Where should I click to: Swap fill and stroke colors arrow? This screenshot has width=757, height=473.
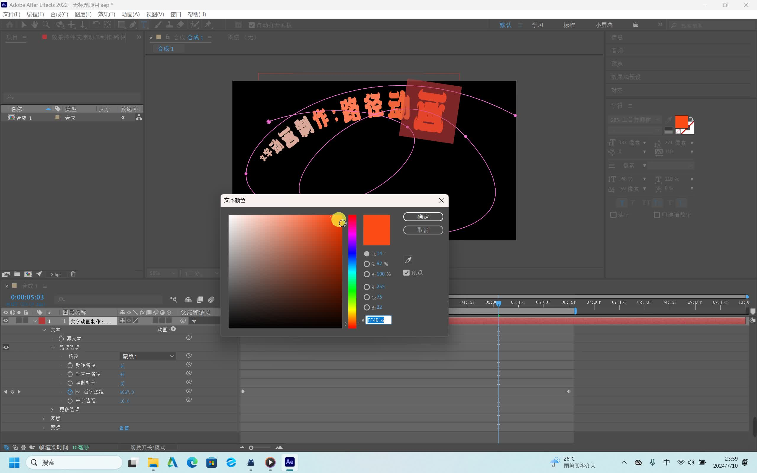click(691, 119)
